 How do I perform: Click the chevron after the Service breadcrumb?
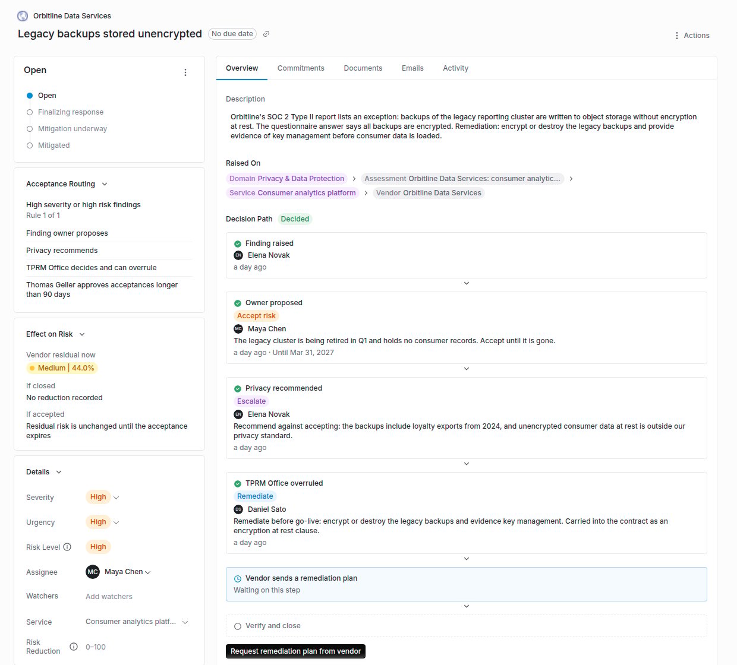click(366, 193)
